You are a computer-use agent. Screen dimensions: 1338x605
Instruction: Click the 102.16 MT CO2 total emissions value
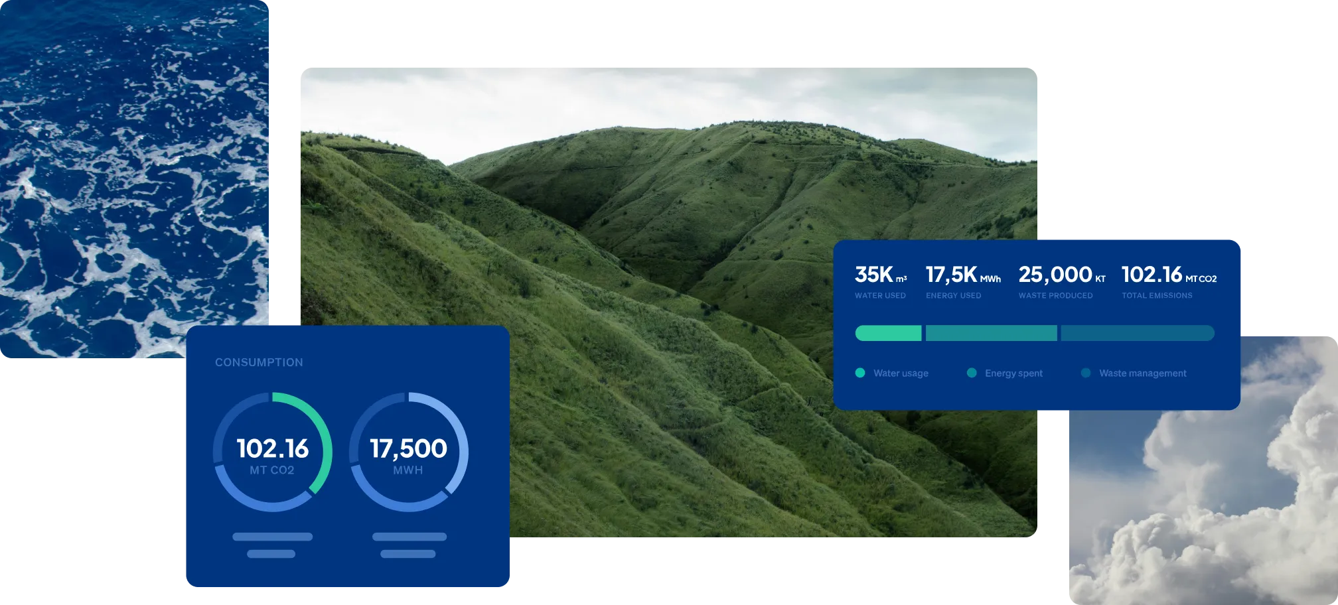(1169, 275)
